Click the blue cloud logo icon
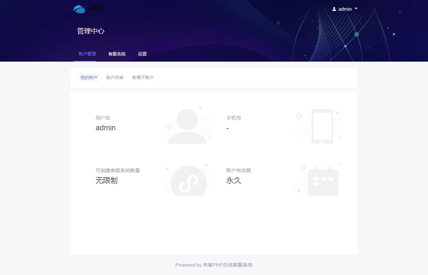The height and width of the screenshot is (275, 428). pyautogui.click(x=79, y=9)
